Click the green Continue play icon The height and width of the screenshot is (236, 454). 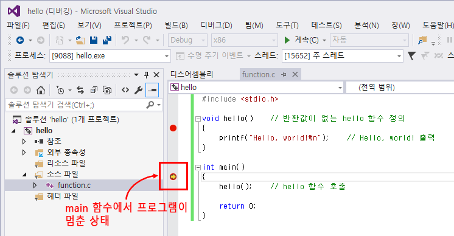[287, 40]
